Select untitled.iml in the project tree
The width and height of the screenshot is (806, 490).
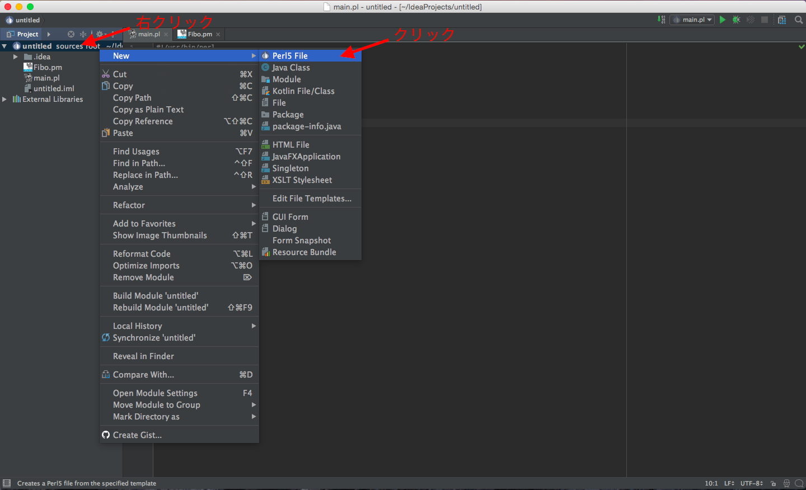[x=49, y=89]
